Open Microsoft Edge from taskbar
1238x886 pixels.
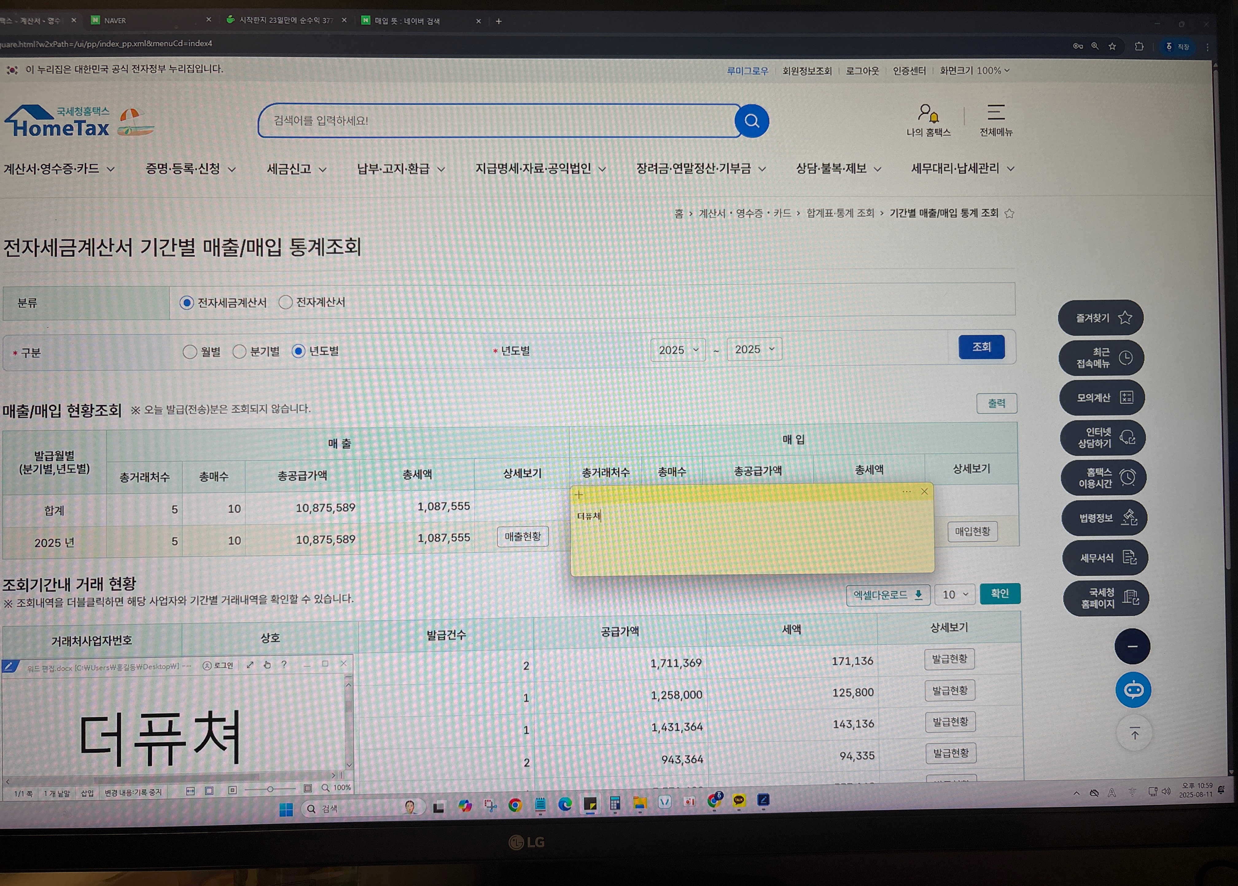[565, 804]
